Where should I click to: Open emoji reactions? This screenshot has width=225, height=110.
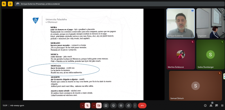(113, 105)
